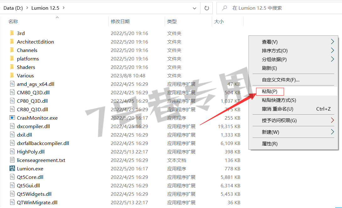Select 自定义文件夹(F)... menu entry

coord(293,80)
